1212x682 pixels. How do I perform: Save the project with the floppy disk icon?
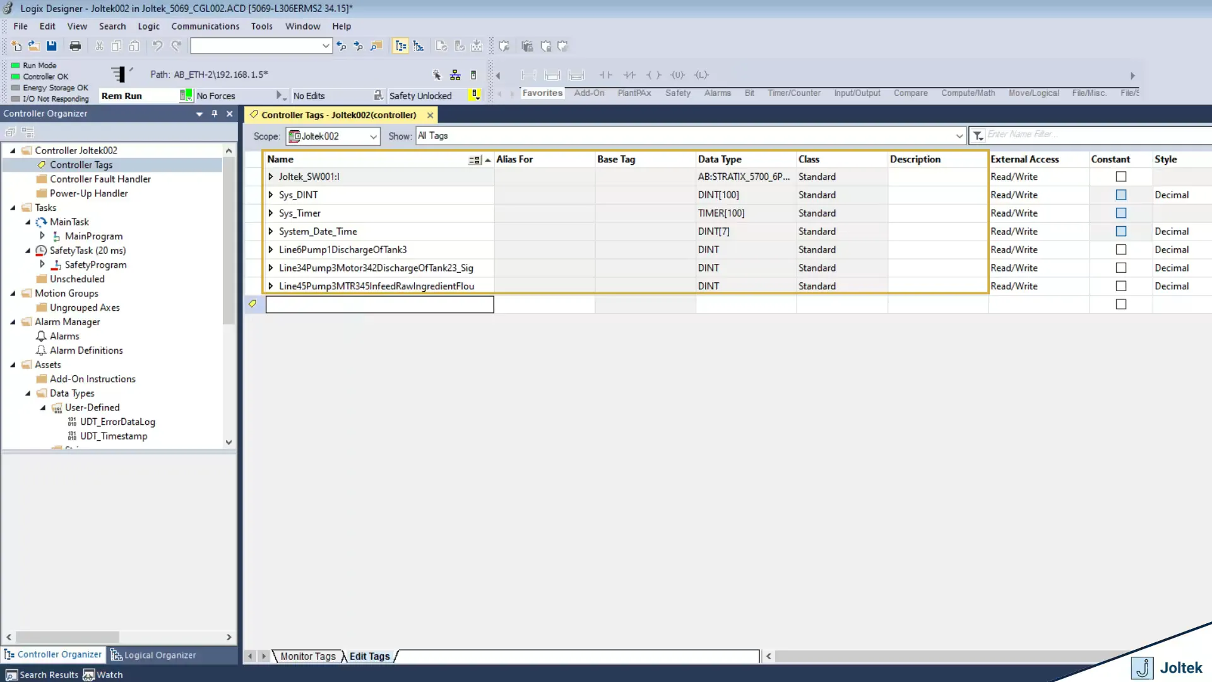(x=52, y=45)
